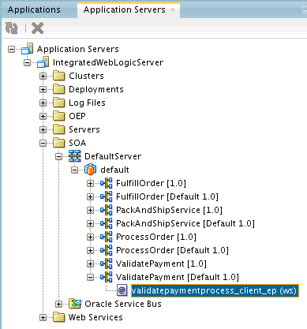Collapse ValidatePayment [Default 1.0] composite
The width and height of the screenshot is (307, 329).
[90, 277]
